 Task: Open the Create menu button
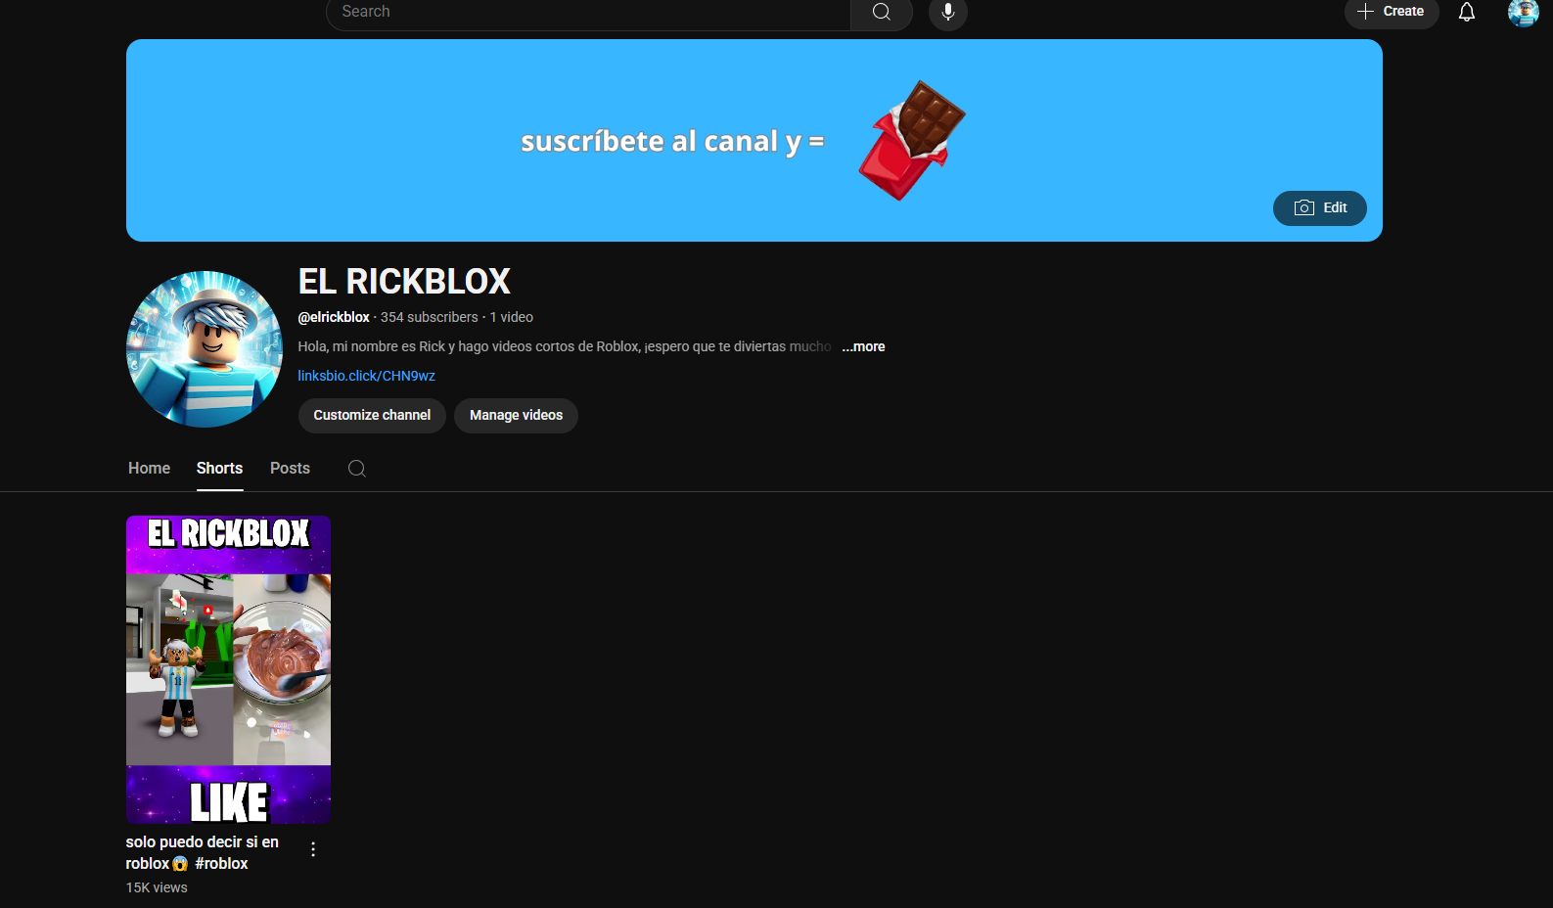point(1391,12)
